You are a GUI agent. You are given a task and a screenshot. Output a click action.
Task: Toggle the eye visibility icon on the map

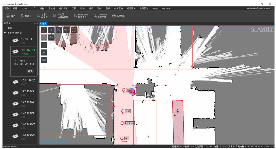point(44,60)
